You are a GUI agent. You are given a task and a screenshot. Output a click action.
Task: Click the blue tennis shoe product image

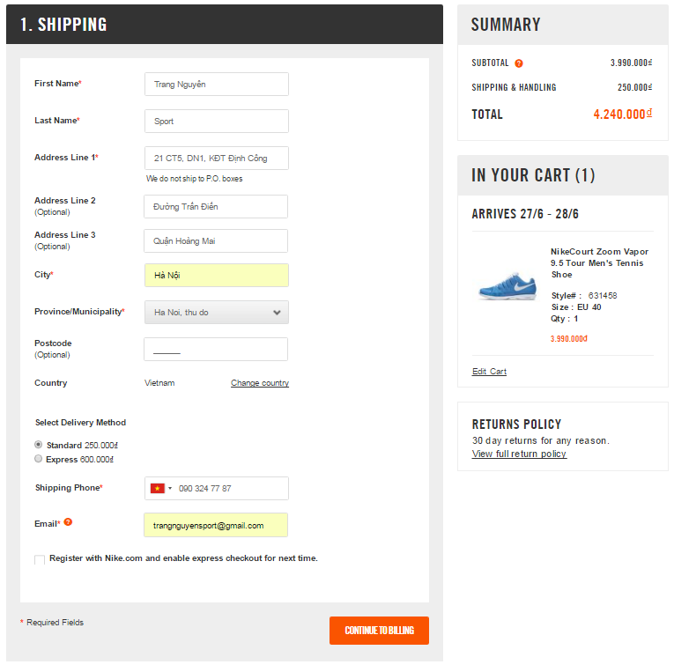pos(507,286)
